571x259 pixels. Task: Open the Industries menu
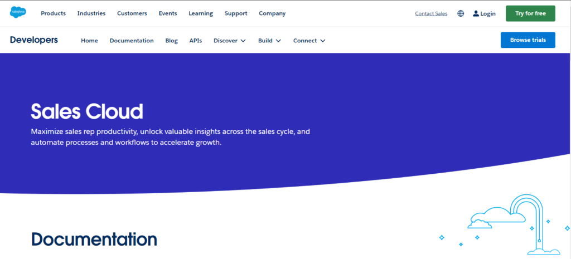point(91,13)
